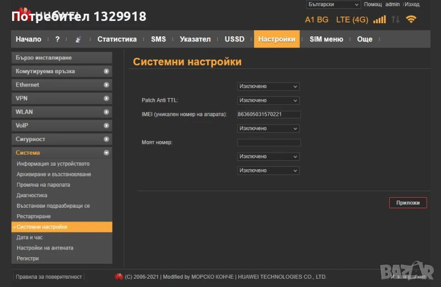441x287 pixels.
Task: Open the Patch Anti TTL dropdown
Action: (268, 101)
